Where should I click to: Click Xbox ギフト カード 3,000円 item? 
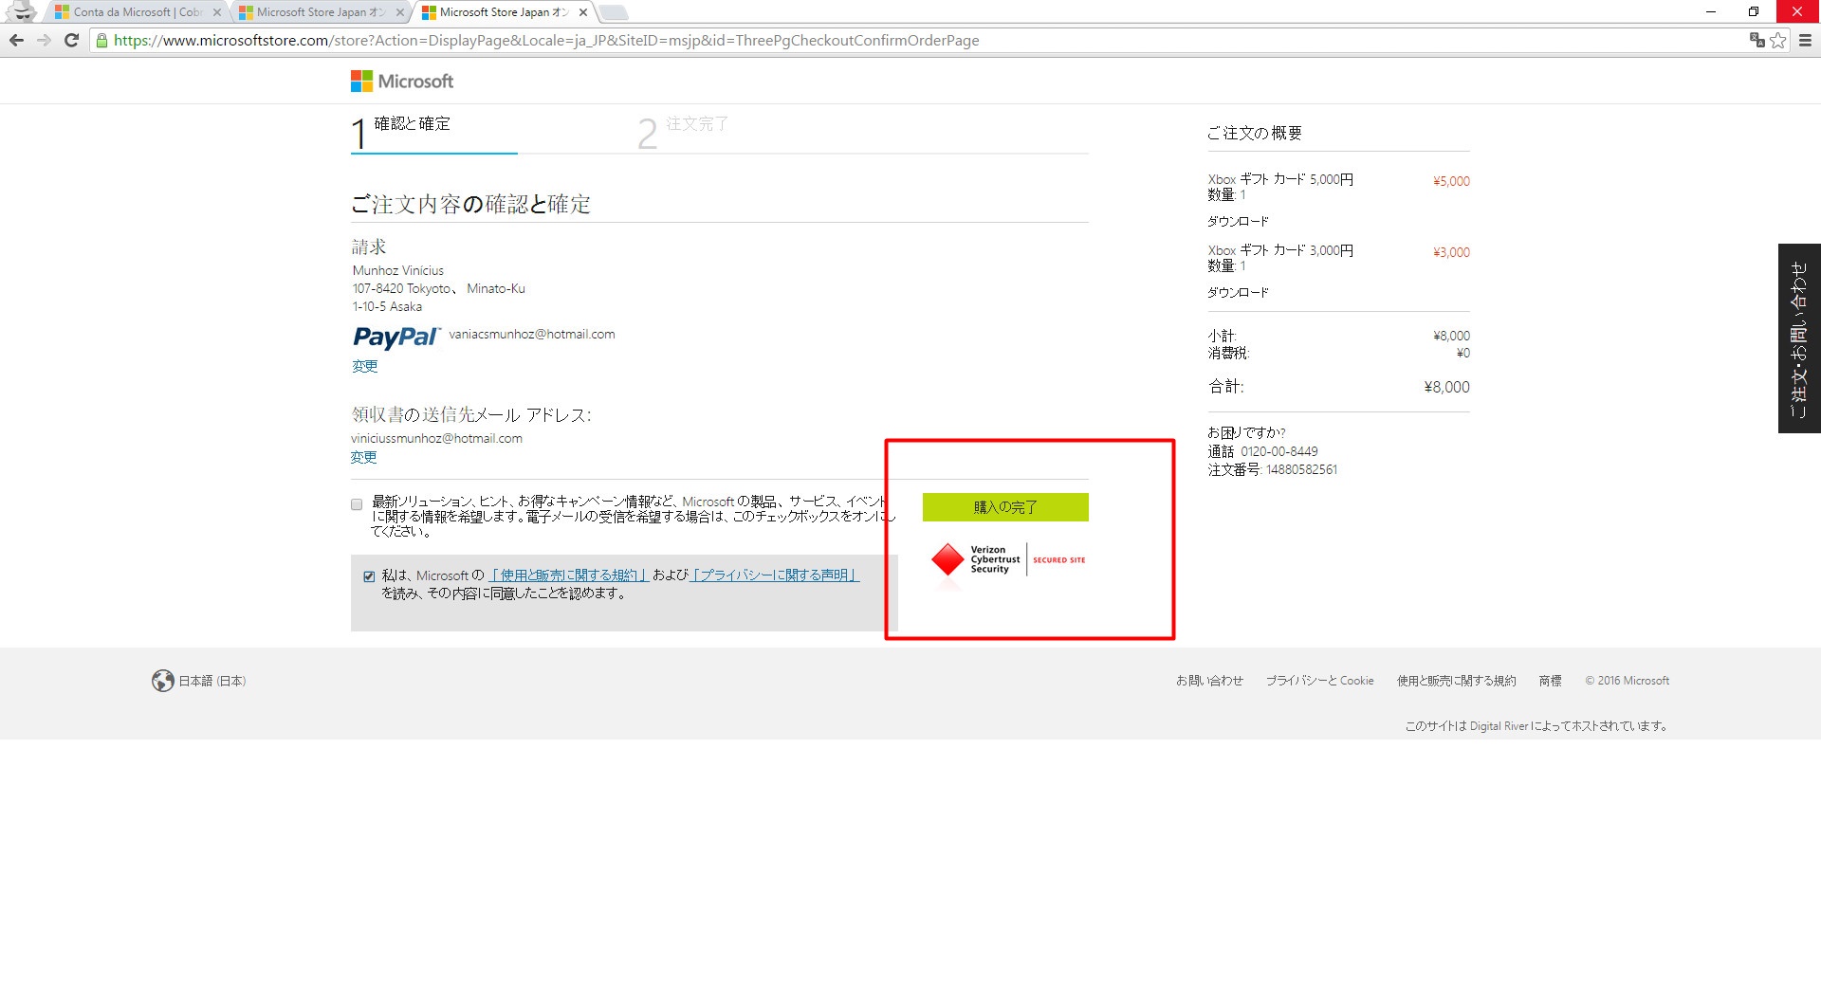[1280, 250]
